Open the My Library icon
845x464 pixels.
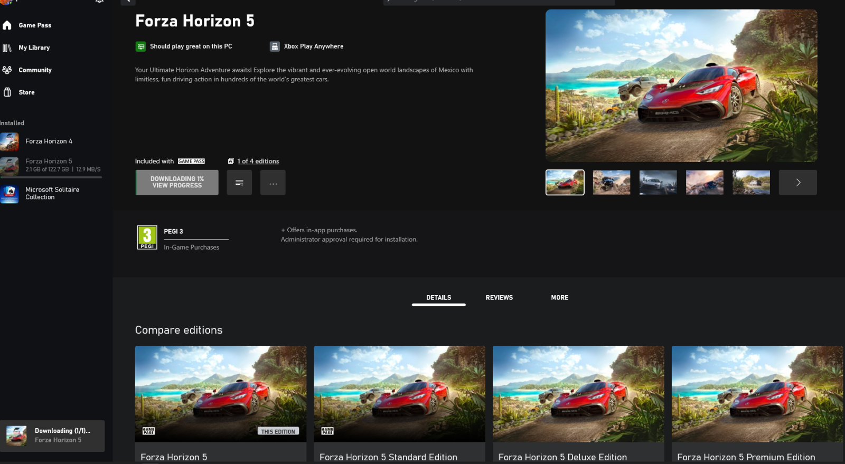pyautogui.click(x=7, y=48)
